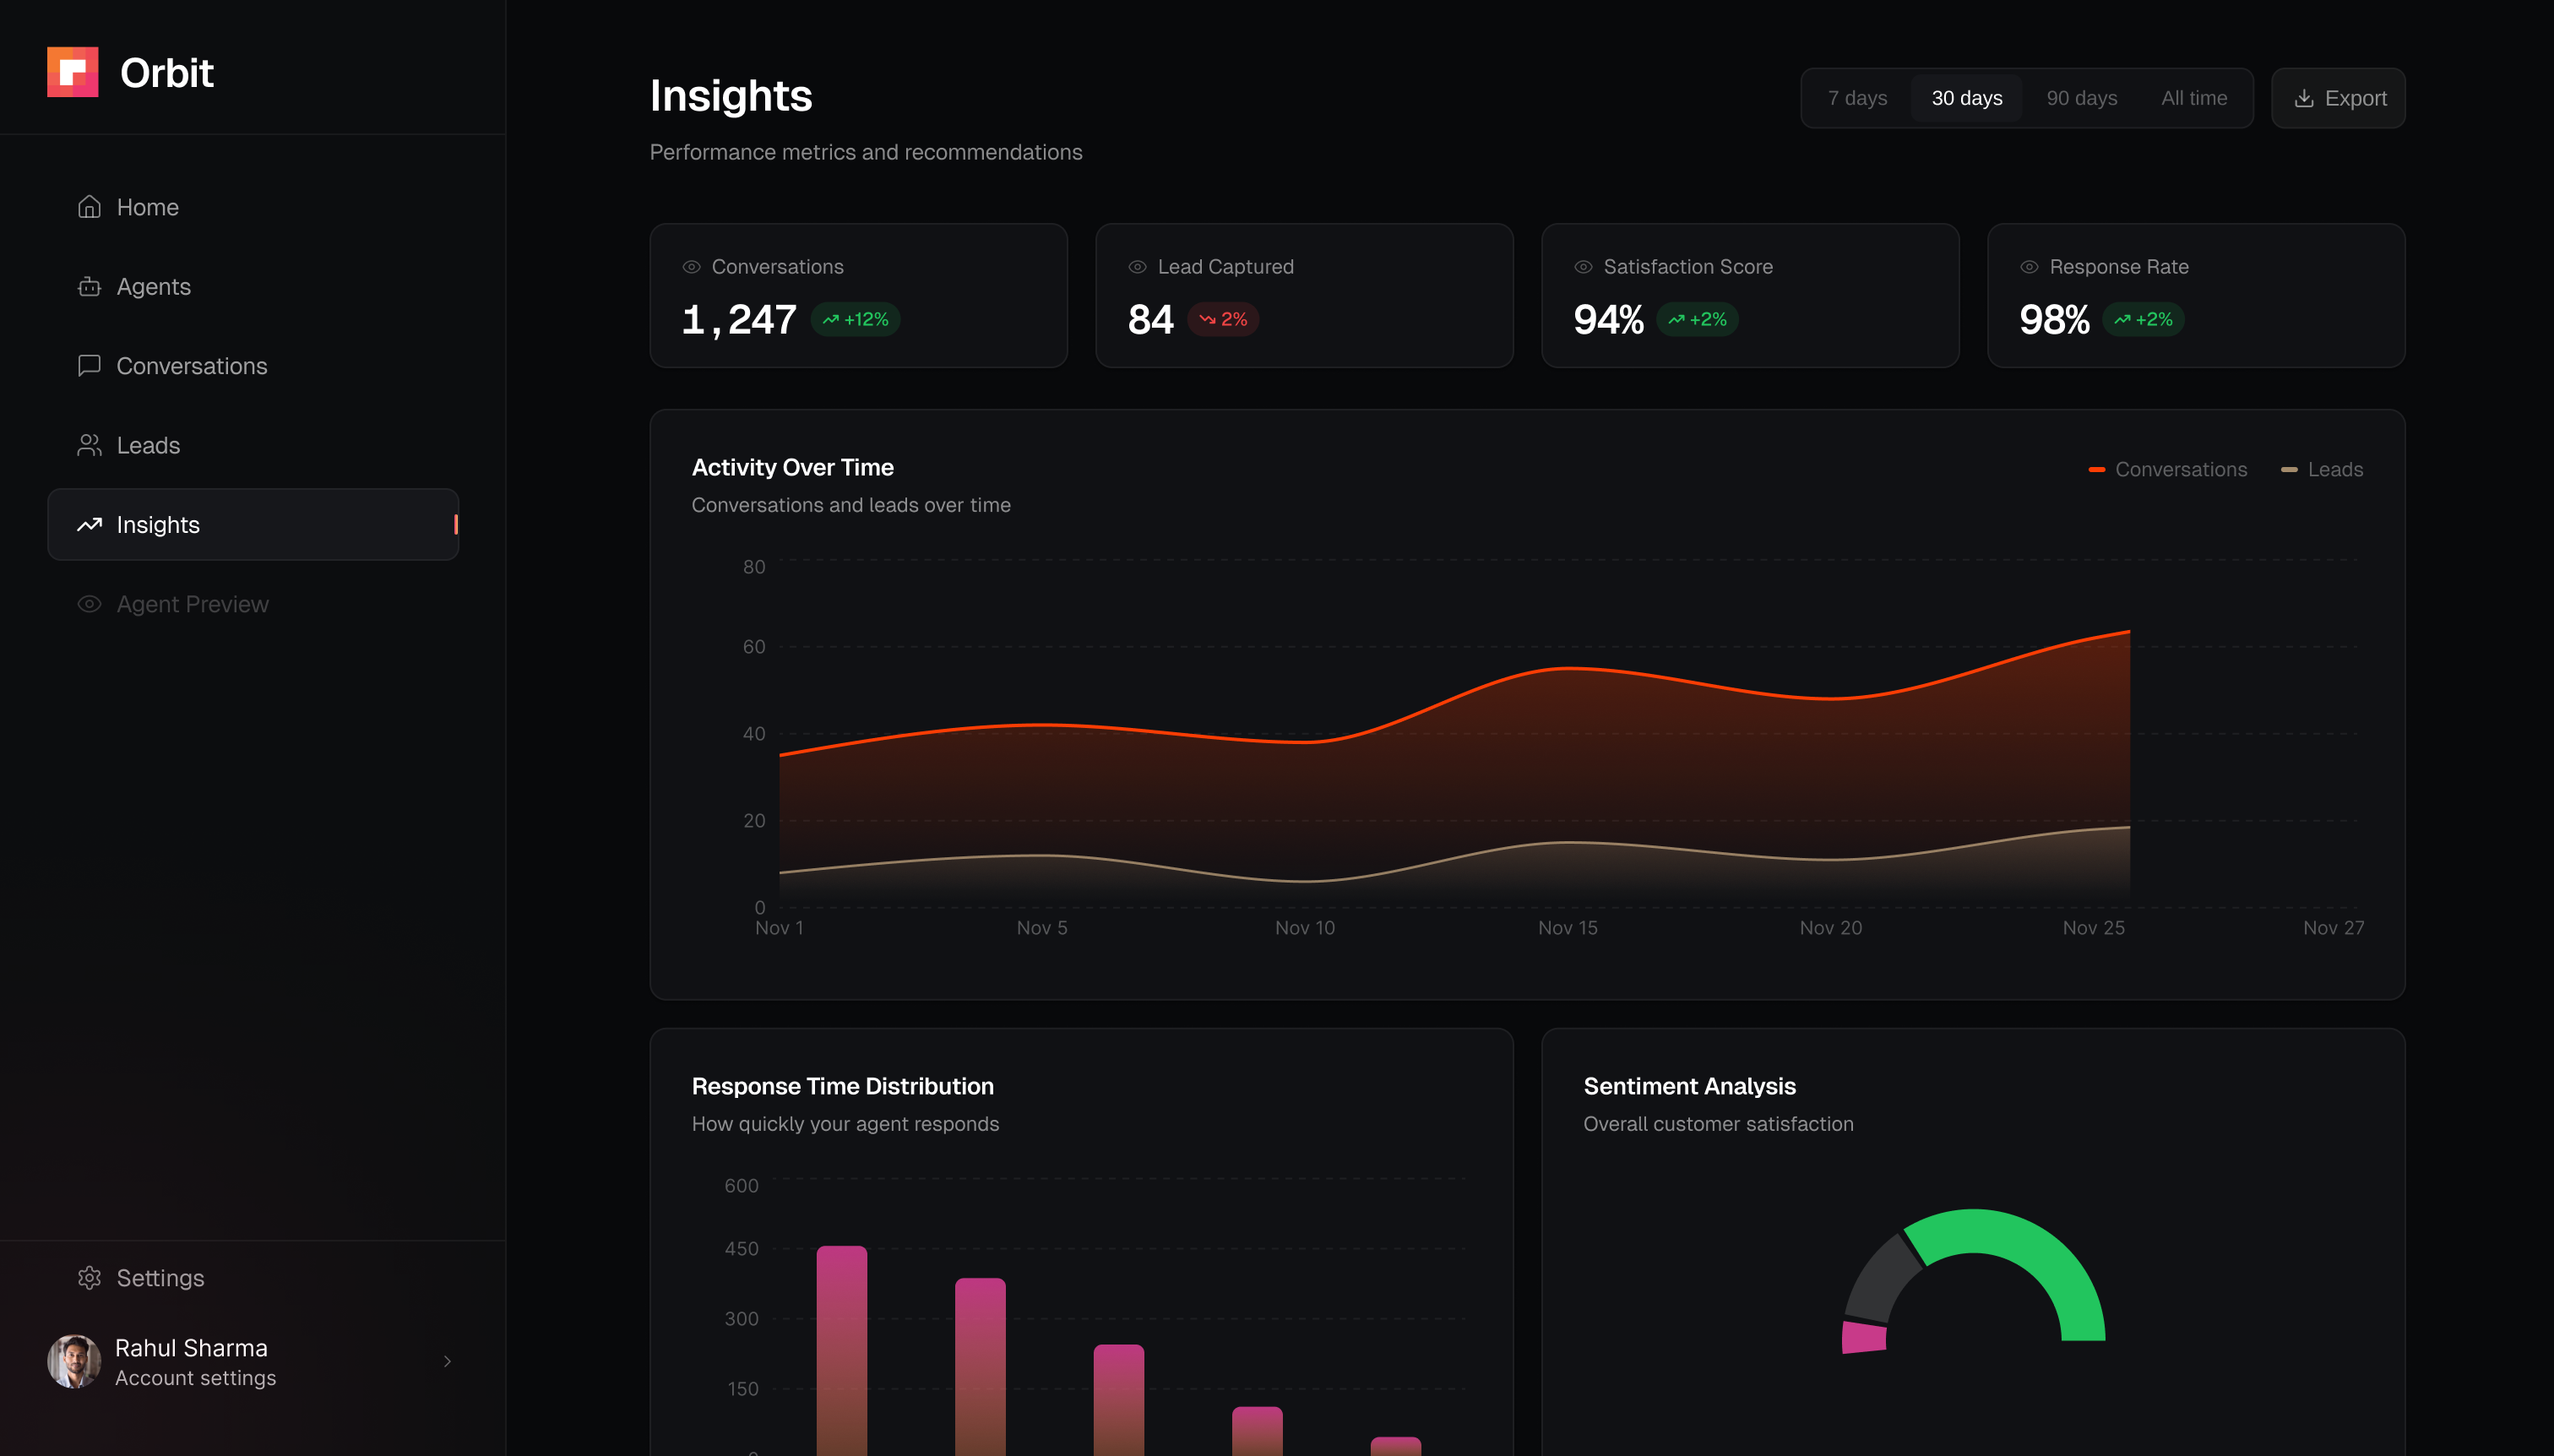Screen dimensions: 2554x1456
Task: Open the Settings gear icon
Action: pyautogui.click(x=89, y=1278)
